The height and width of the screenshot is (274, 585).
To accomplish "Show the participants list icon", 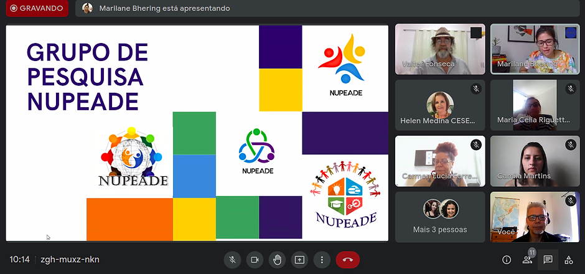I will click(526, 260).
